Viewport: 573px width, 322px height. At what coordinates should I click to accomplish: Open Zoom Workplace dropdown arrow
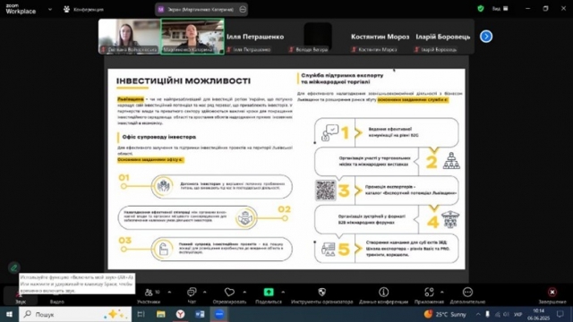tap(50, 9)
